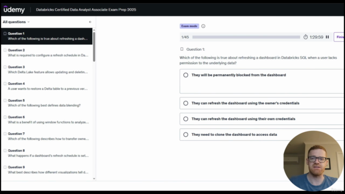The image size is (345, 194).
Task: Open Question 5 about data blending
Action: pos(47,103)
